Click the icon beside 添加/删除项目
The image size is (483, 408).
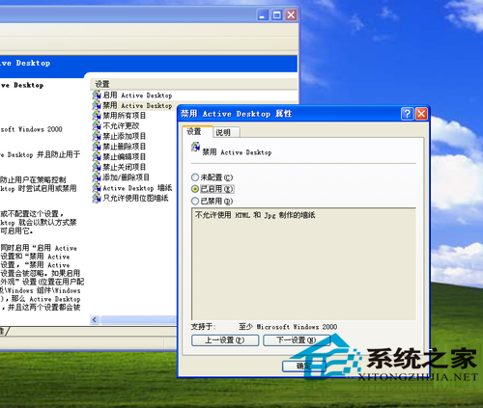click(97, 177)
